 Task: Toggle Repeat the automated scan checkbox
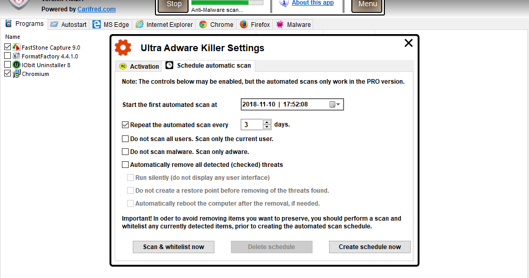pyautogui.click(x=125, y=125)
